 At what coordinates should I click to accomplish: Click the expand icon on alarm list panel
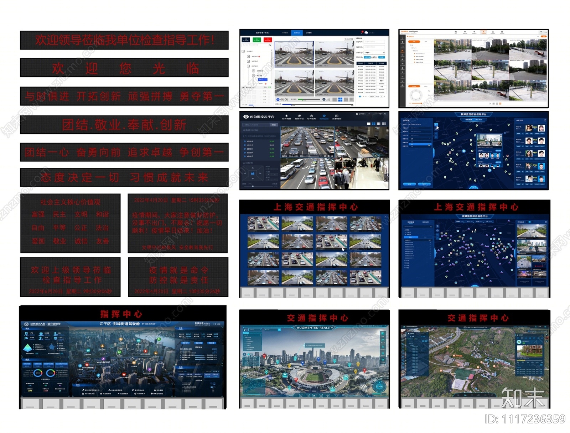pyautogui.click(x=545, y=120)
